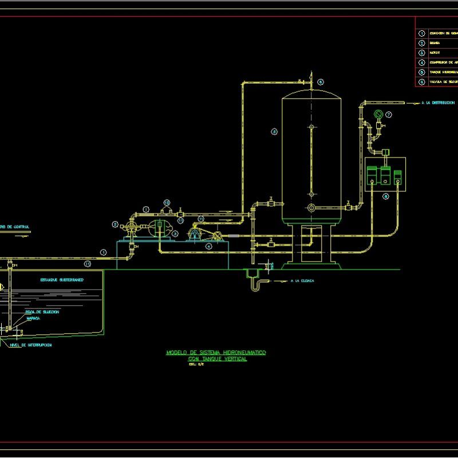
Task: Select the pressure gauge symbol near balloon 7
Action: 378,114
